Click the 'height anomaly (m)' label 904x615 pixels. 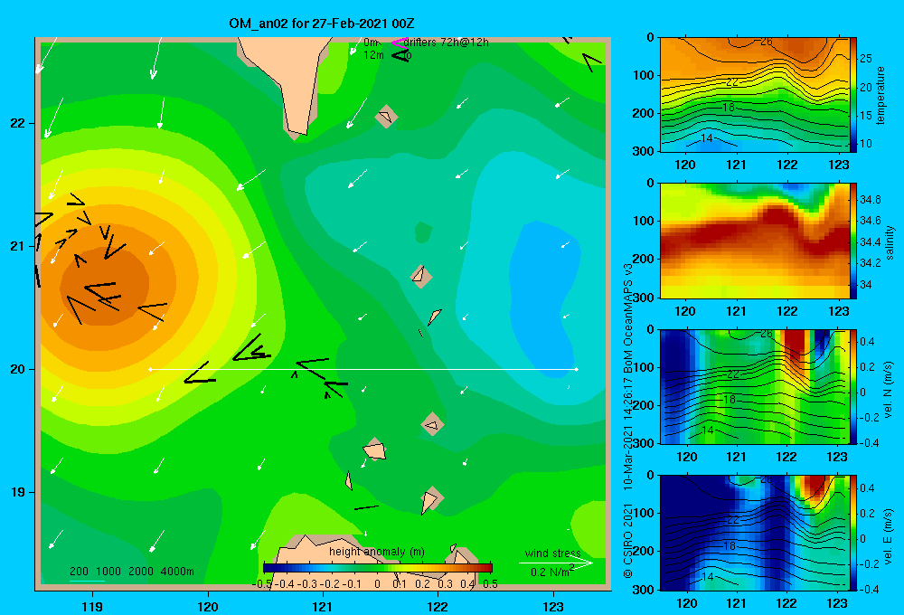(376, 552)
